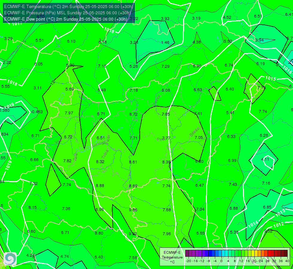
Task: Click the 7.32 dew point value
Action: (x=34, y=184)
